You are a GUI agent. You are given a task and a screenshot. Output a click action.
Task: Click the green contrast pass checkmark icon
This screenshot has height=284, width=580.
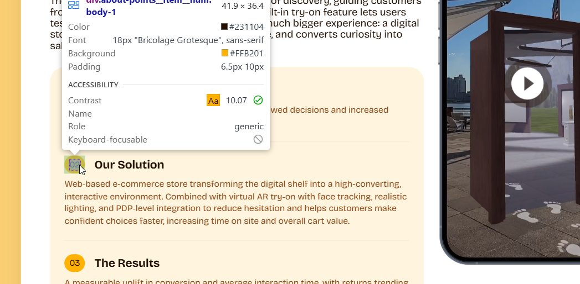coord(258,100)
